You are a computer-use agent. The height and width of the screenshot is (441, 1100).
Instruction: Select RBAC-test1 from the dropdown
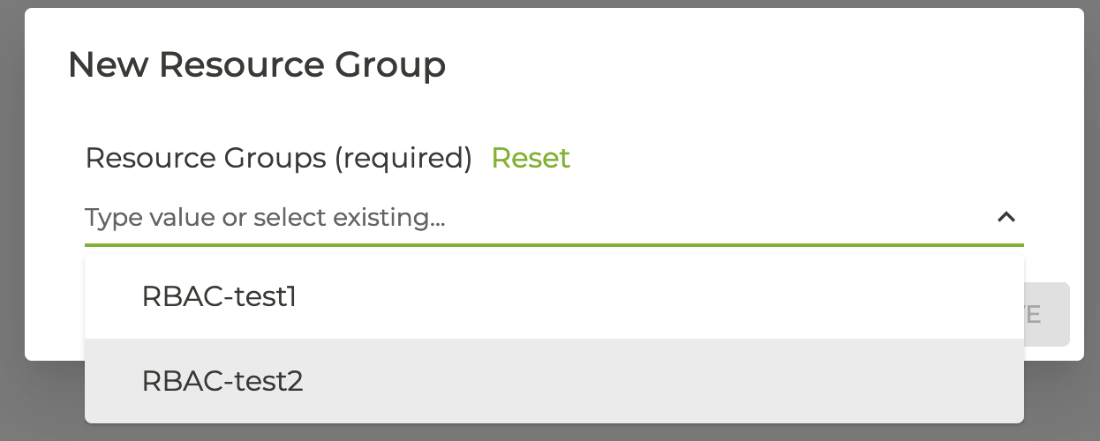click(219, 297)
